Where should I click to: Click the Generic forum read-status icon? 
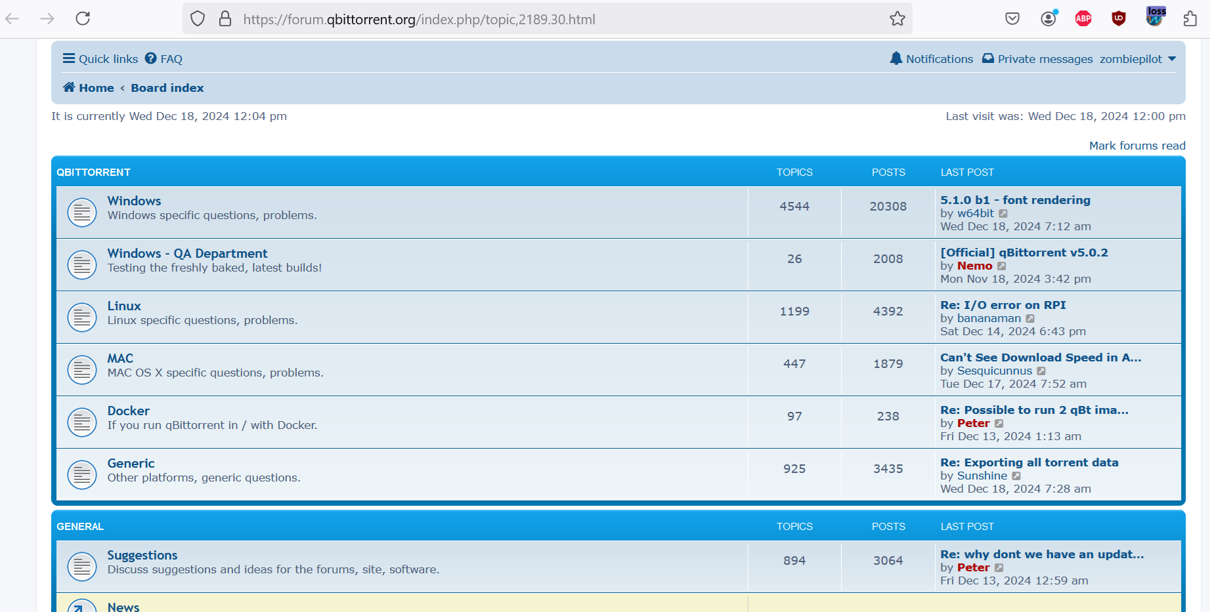pos(82,475)
